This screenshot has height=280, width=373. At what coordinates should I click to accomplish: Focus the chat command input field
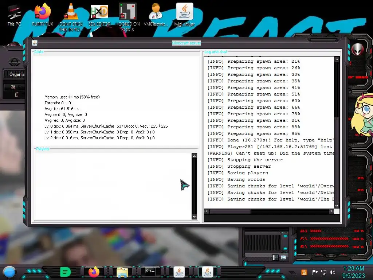(x=271, y=218)
